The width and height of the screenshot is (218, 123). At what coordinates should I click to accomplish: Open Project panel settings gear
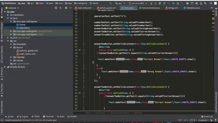[x=66, y=8]
